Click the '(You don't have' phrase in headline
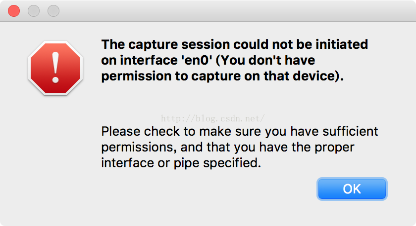The width and height of the screenshot is (416, 226). (265, 60)
